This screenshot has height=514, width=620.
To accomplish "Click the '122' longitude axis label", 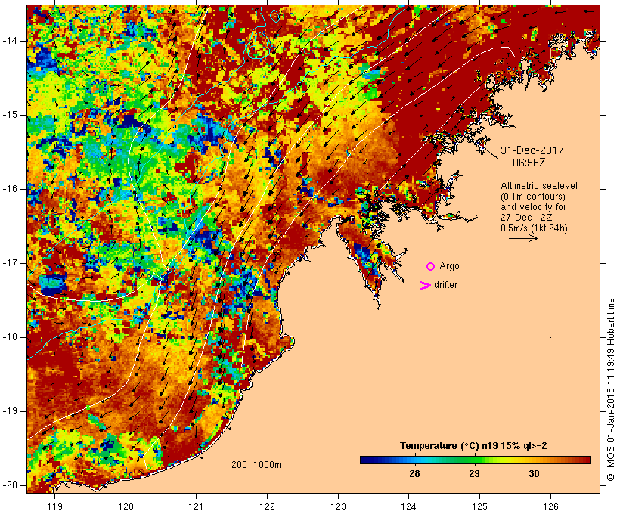I will click(268, 506).
